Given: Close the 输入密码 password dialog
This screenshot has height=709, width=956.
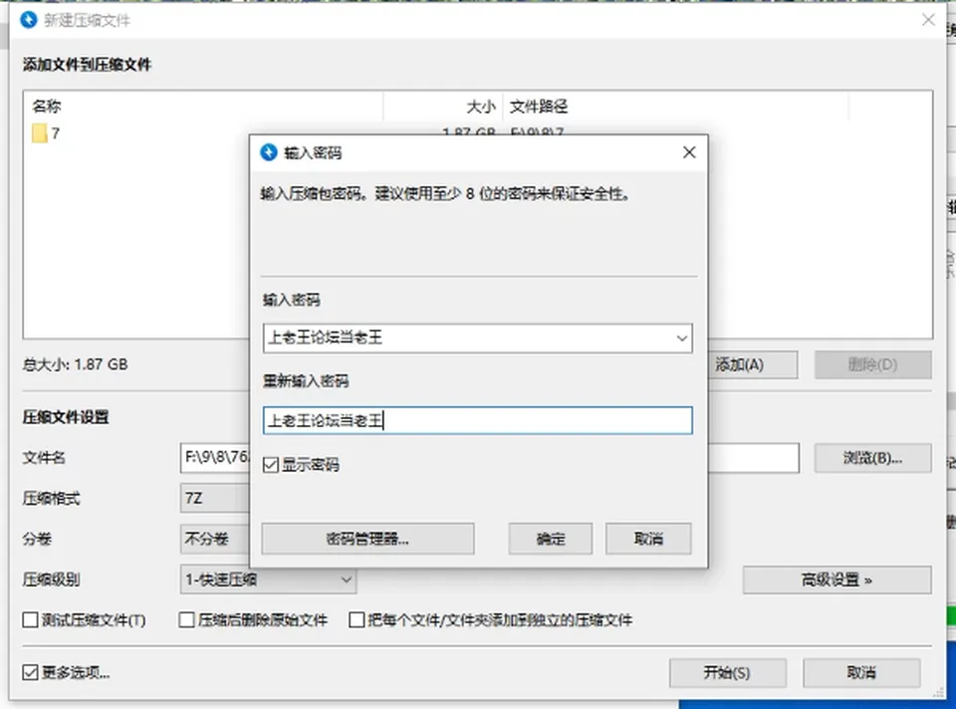Looking at the screenshot, I should tap(689, 152).
